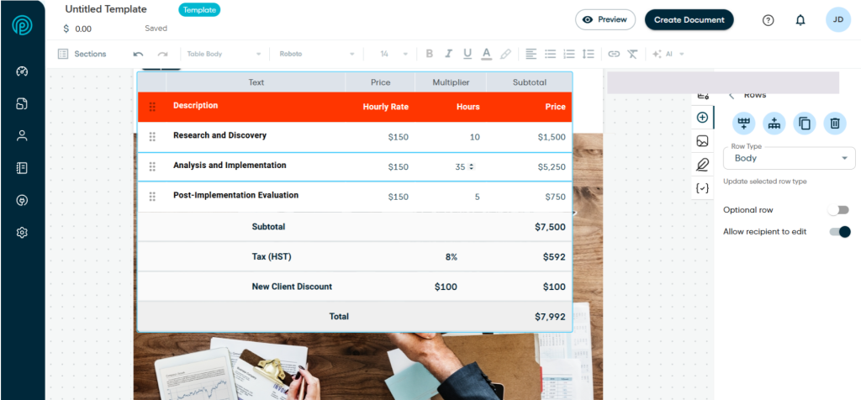Grab the Analysis and Implementation row handle
This screenshot has width=861, height=400.
pos(152,166)
